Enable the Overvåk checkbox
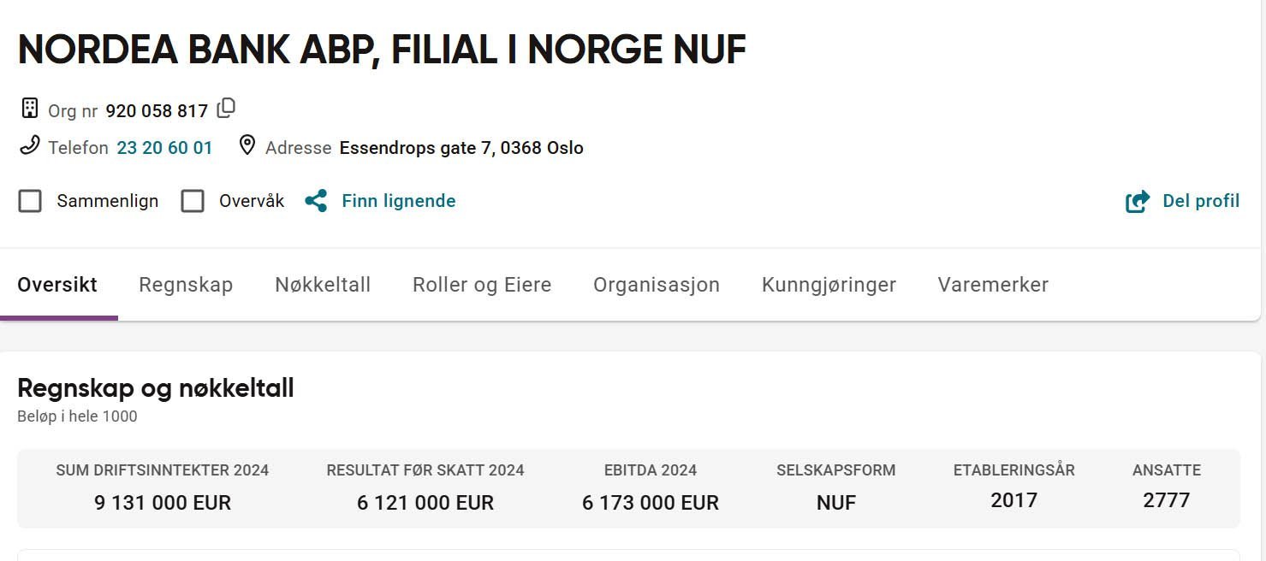 pos(193,201)
